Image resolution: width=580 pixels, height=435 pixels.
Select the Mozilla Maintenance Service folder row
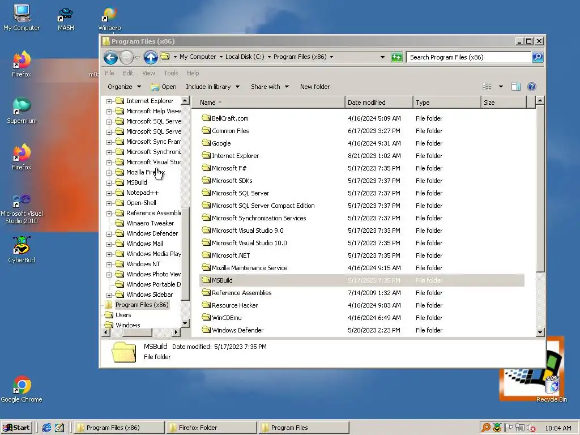click(362, 268)
